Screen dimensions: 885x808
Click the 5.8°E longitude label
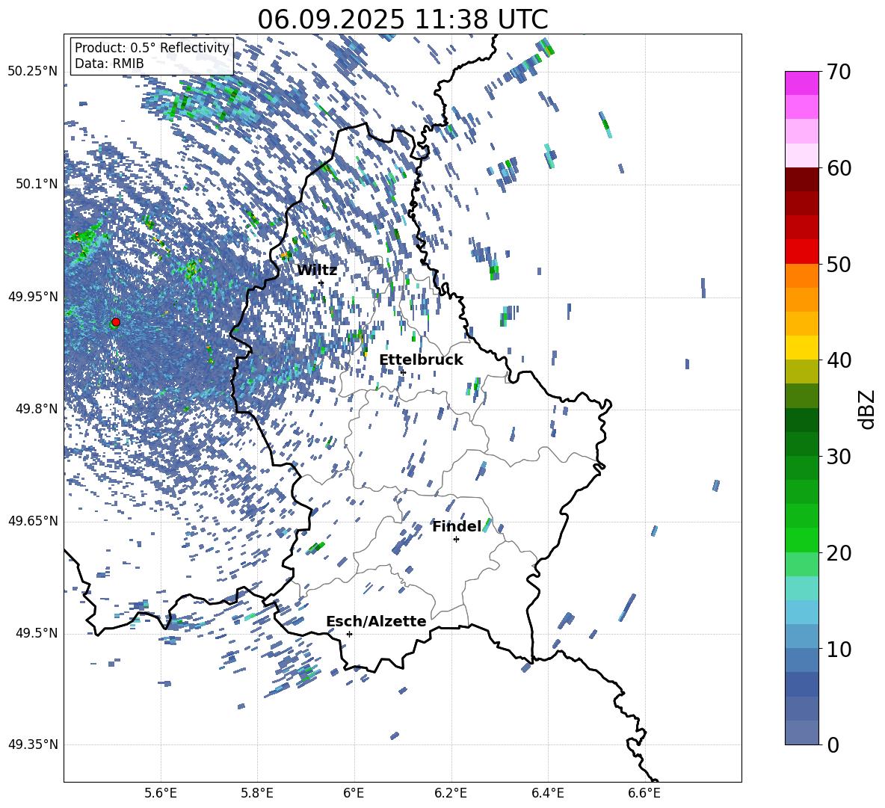click(x=257, y=793)
